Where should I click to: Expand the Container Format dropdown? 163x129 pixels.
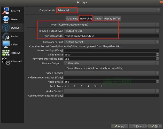click(x=111, y=42)
